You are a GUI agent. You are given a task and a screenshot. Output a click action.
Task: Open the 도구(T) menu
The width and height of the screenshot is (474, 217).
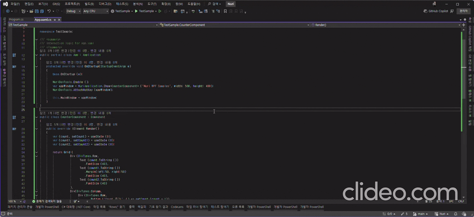click(152, 4)
